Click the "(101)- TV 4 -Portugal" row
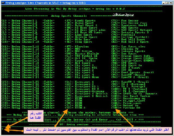174x136 pixels. click(129, 91)
